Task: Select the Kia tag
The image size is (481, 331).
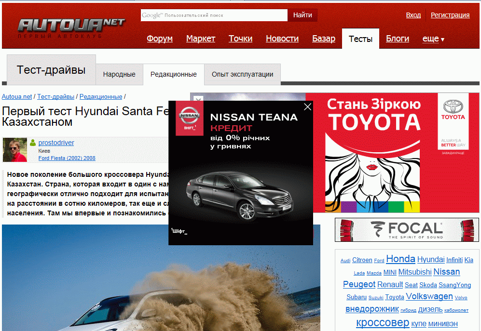Action: click(x=469, y=260)
